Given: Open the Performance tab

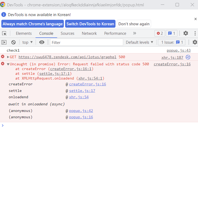Looking at the screenshot, I should 115,33.
